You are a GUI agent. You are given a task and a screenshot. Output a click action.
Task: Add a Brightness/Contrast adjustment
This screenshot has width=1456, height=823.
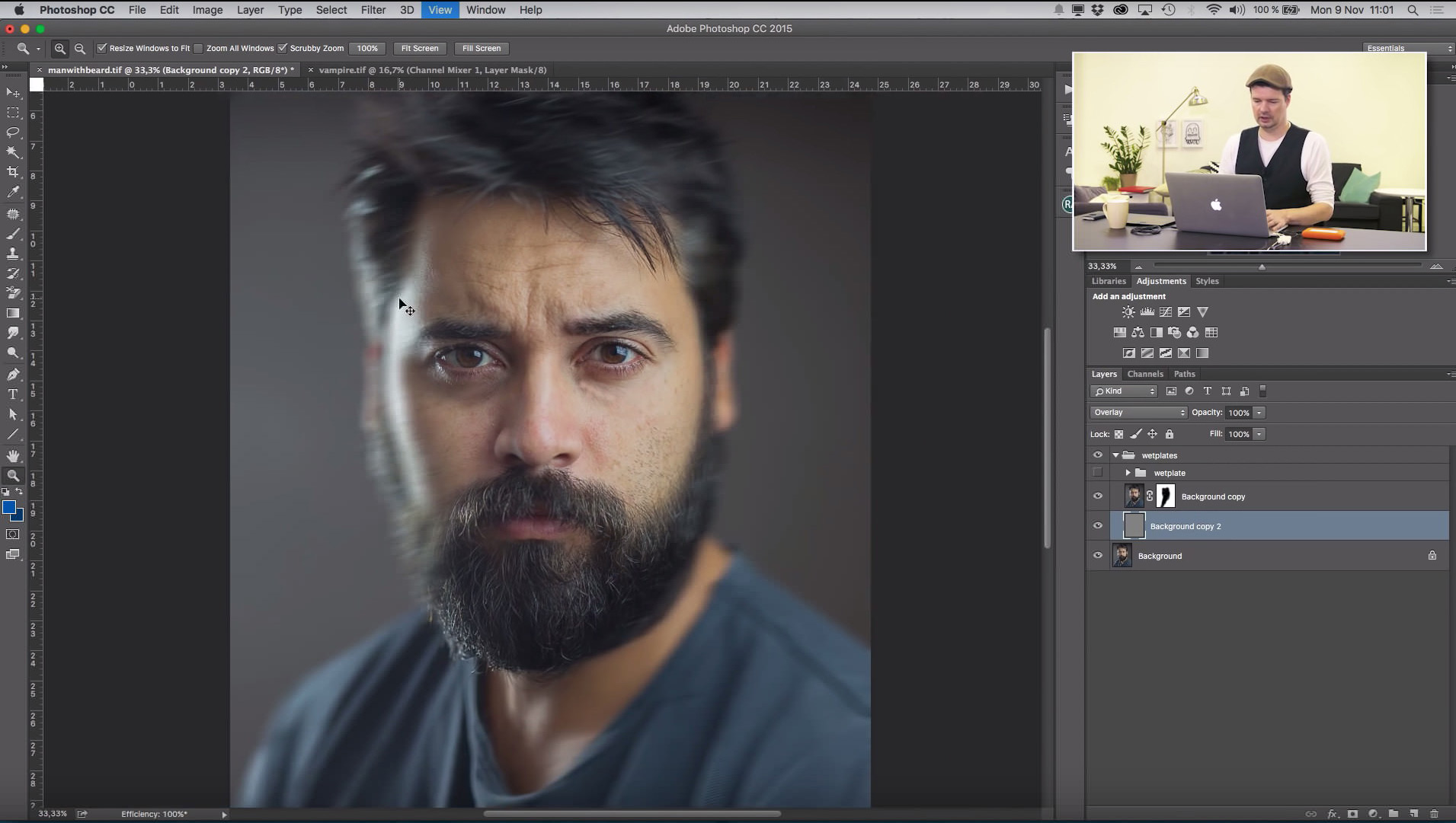[x=1128, y=312]
